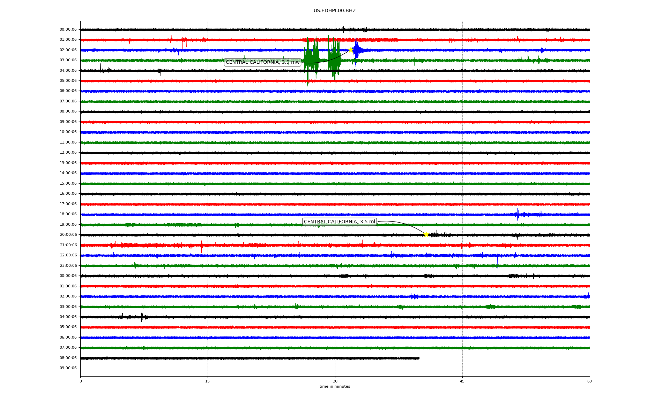The image size is (670, 418).
Task: Click the end of the last black trace
Action: coord(418,358)
